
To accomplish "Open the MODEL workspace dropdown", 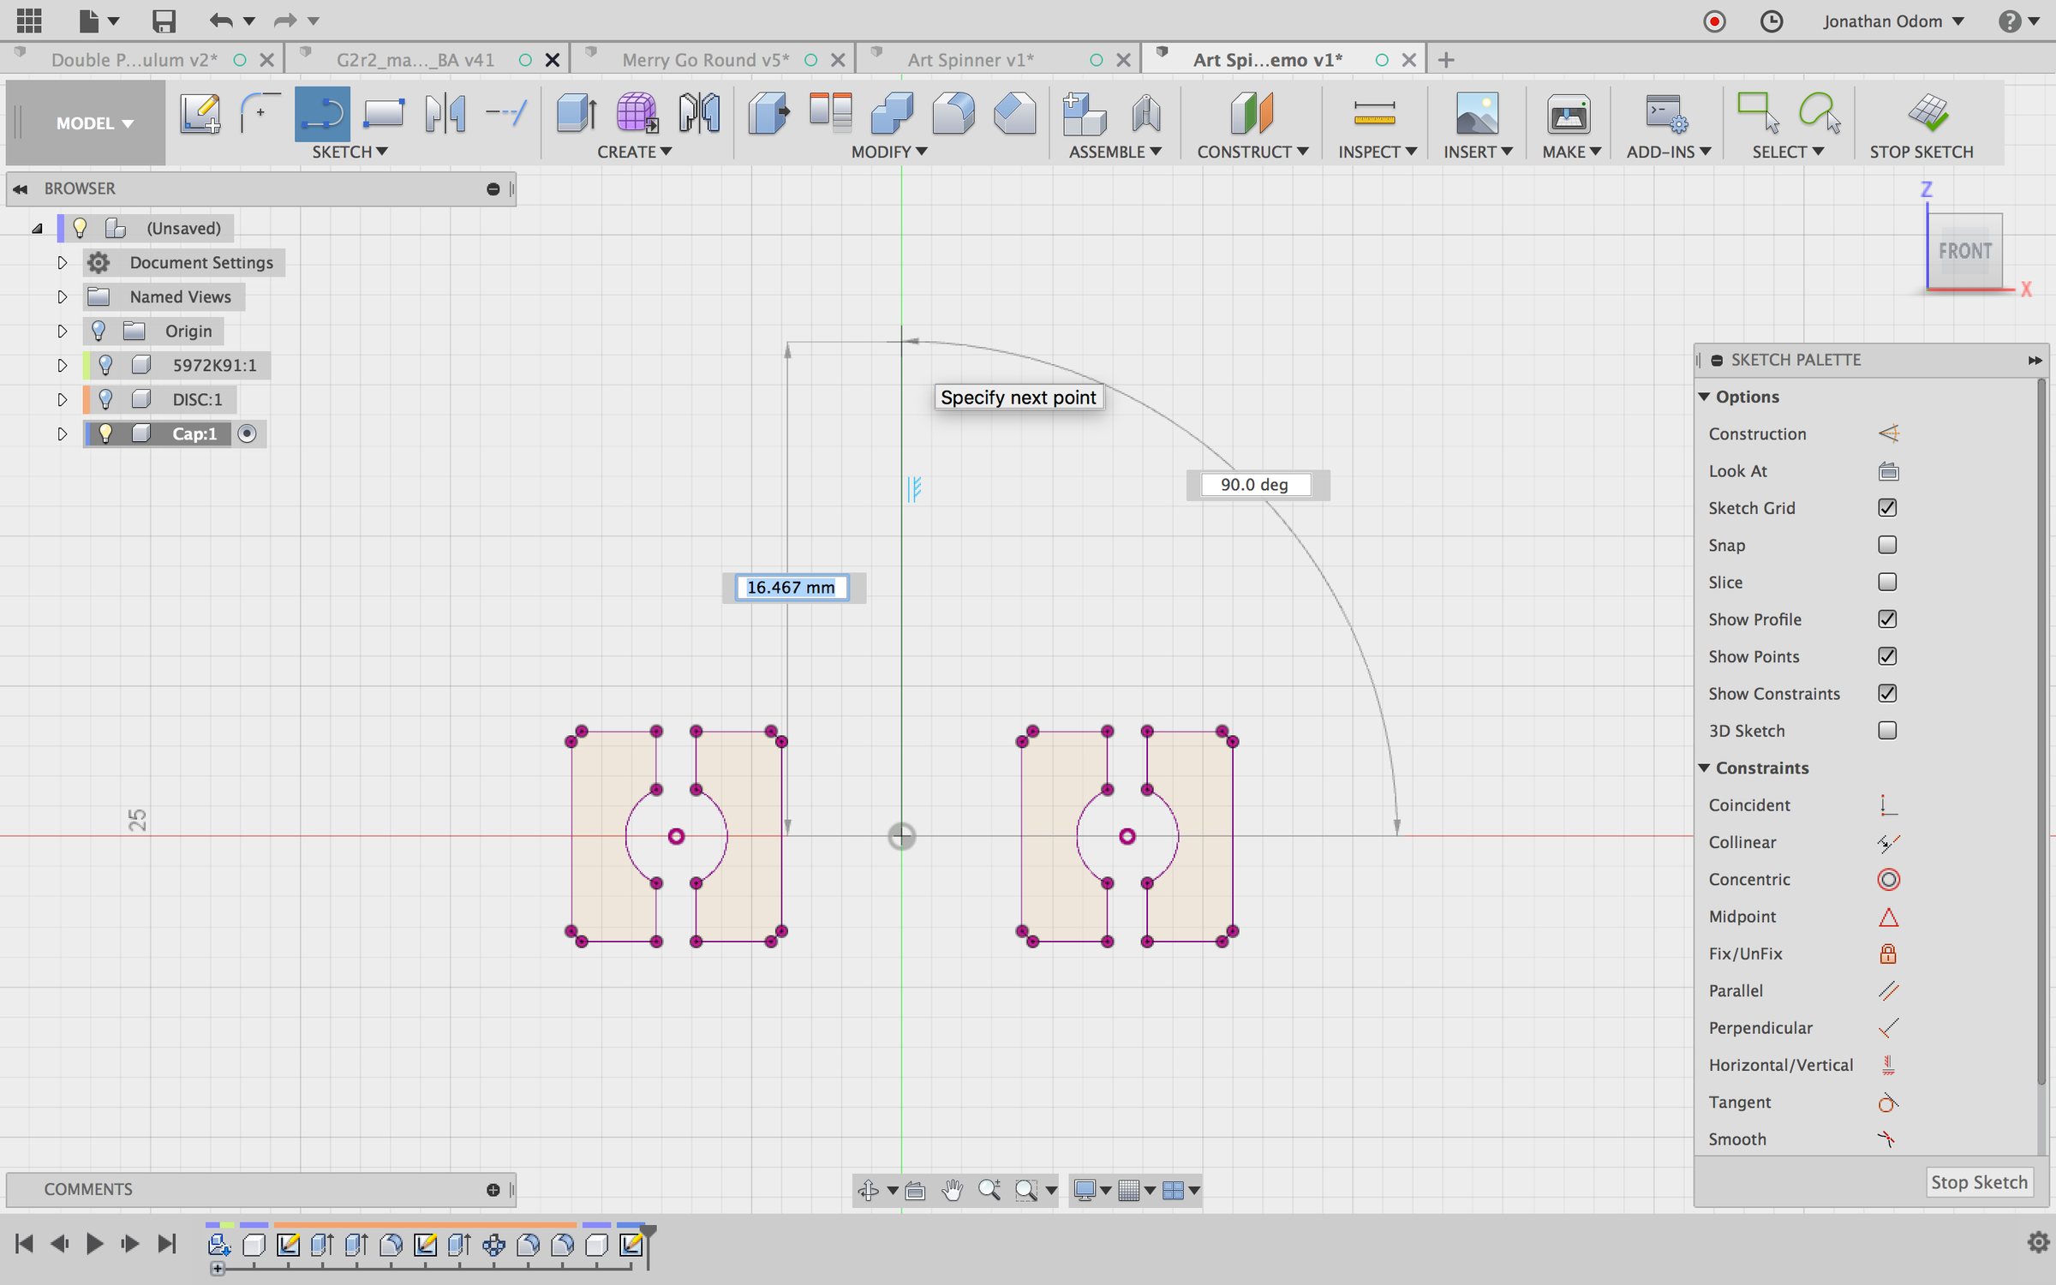I will pos(94,123).
